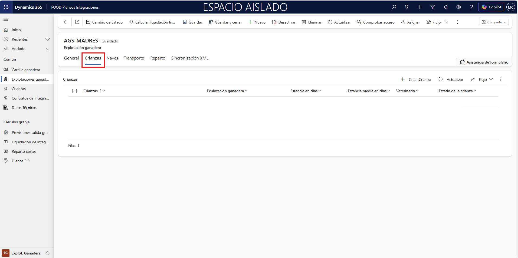518x258 pixels.
Task: Open the Compartir dropdown
Action: [494, 22]
